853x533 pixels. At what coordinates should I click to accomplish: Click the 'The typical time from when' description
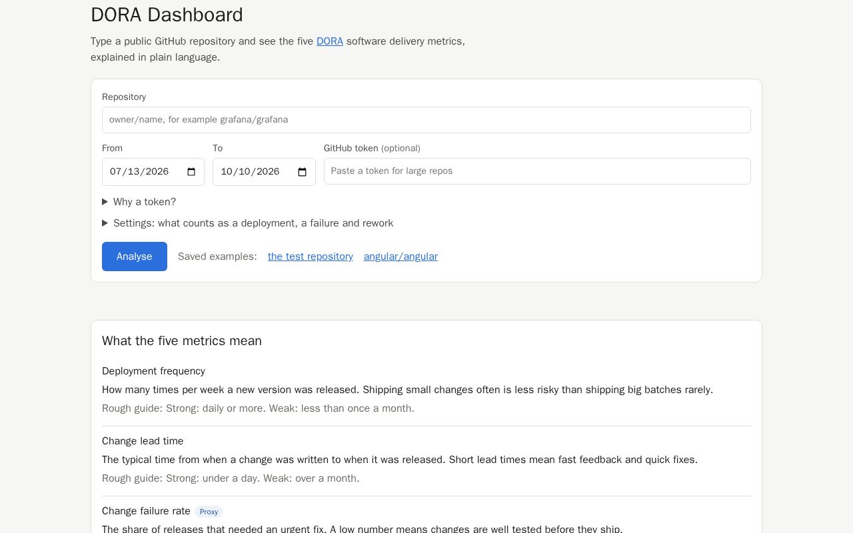click(x=400, y=460)
